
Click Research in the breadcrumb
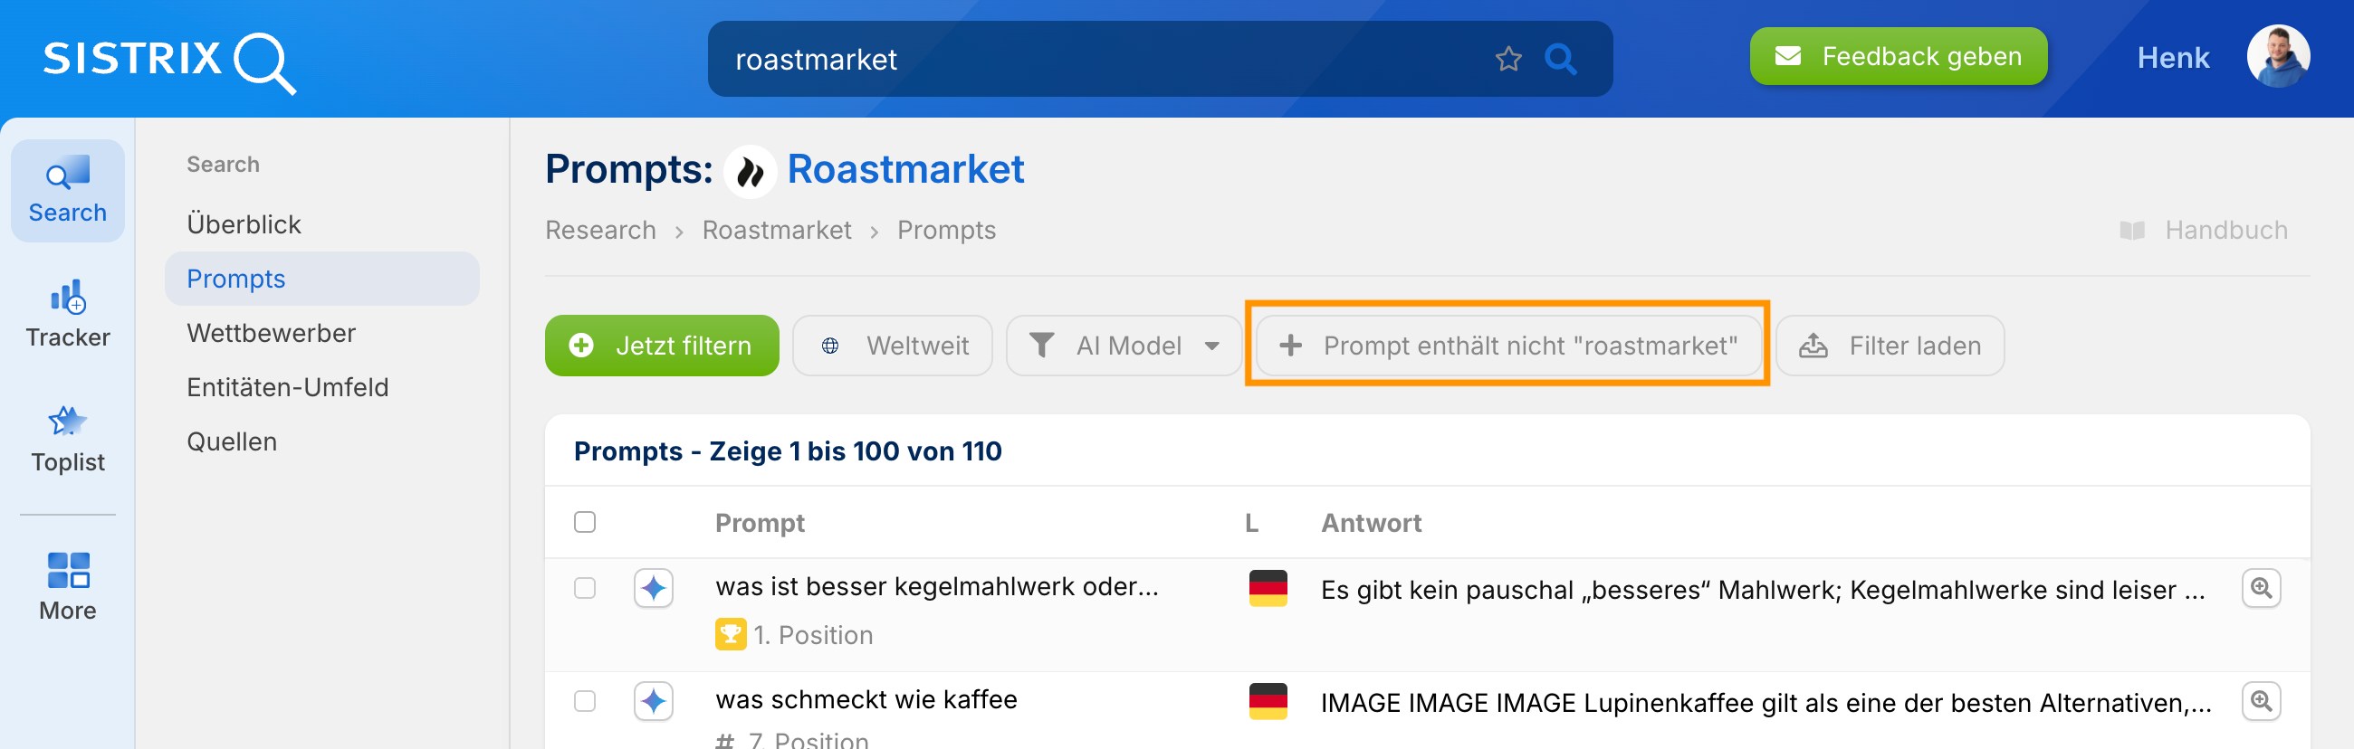tap(600, 230)
